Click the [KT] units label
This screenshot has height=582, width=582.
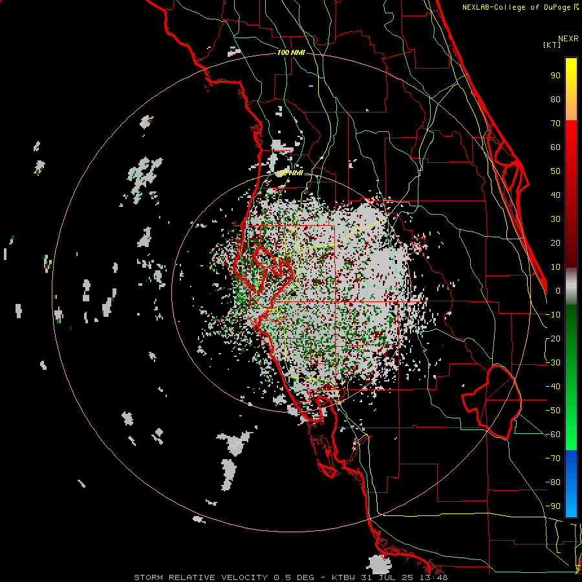[x=552, y=45]
